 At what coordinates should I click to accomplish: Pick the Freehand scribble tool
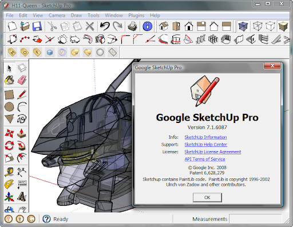22,119
